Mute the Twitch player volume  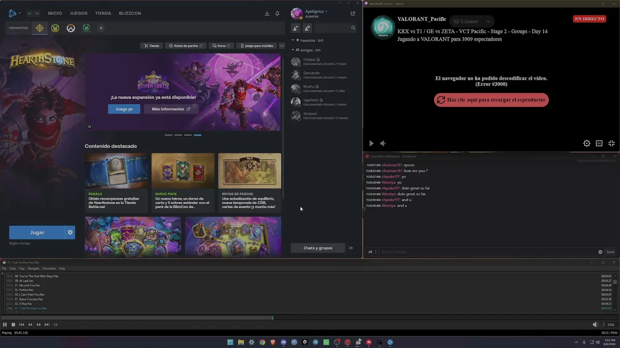[383, 144]
